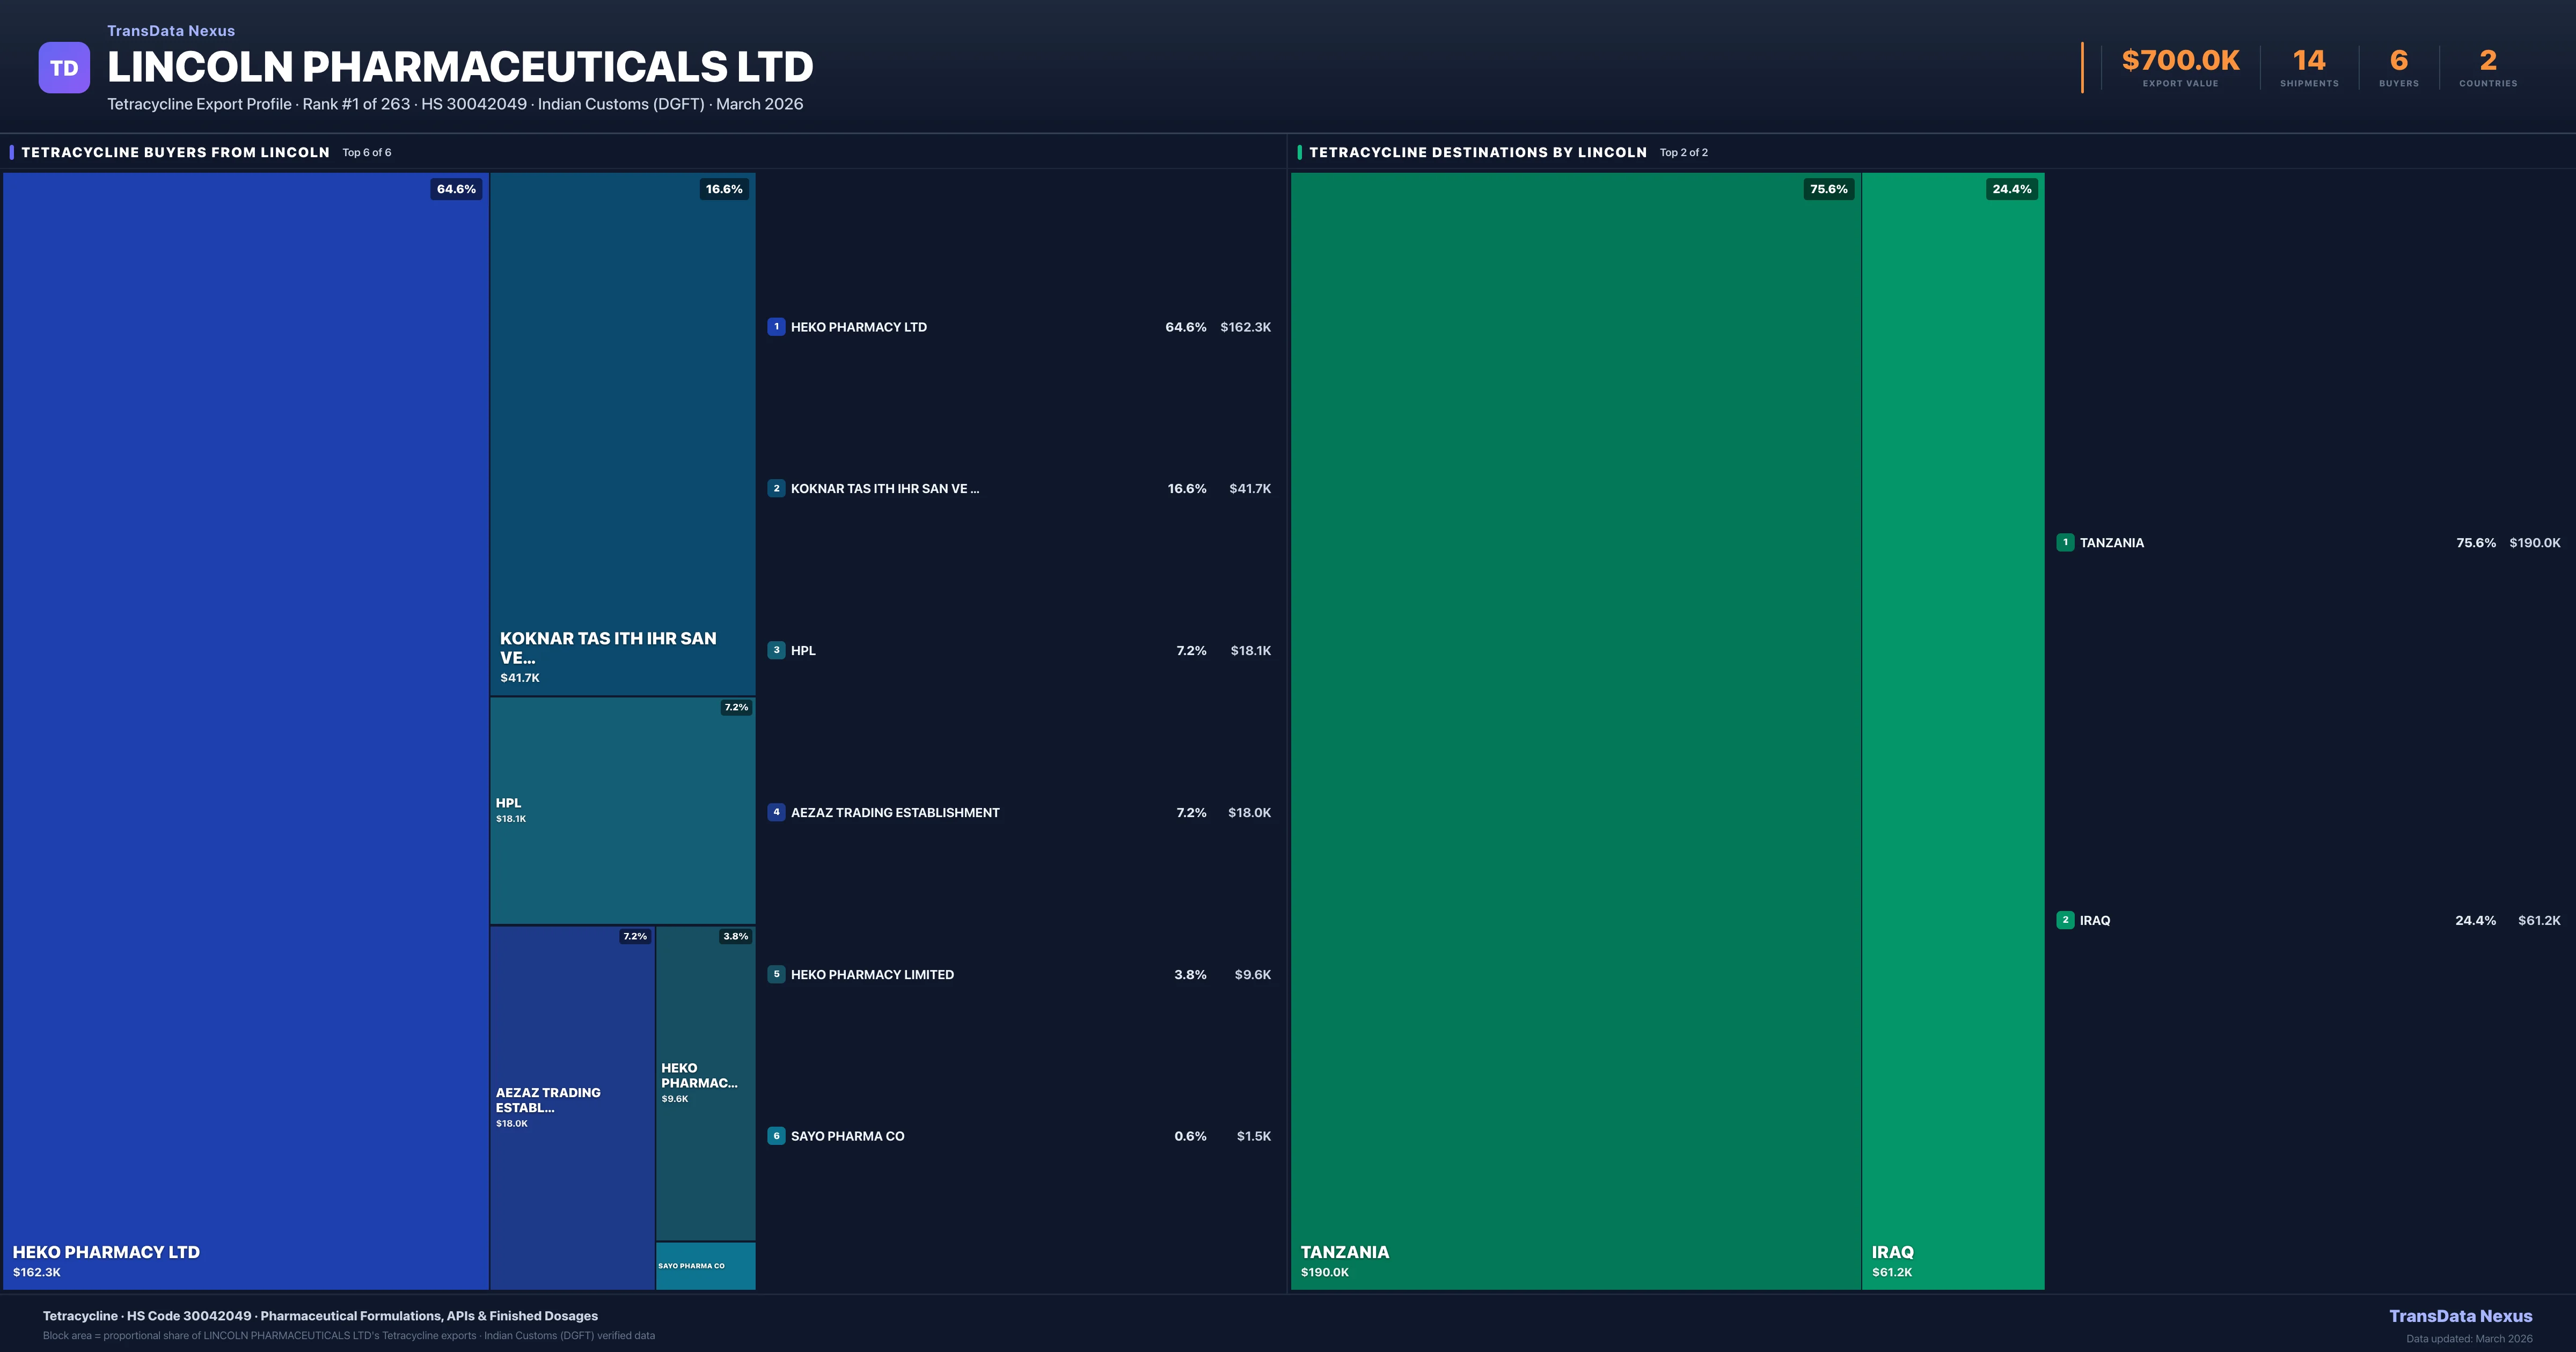Click the rank 2 badge beside KOKNAR TAS

[777, 488]
